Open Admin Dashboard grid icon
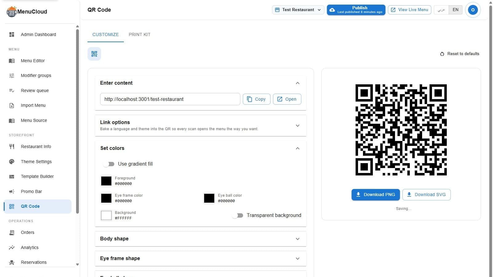Screen dimensions: 493x277 (x=12, y=34)
